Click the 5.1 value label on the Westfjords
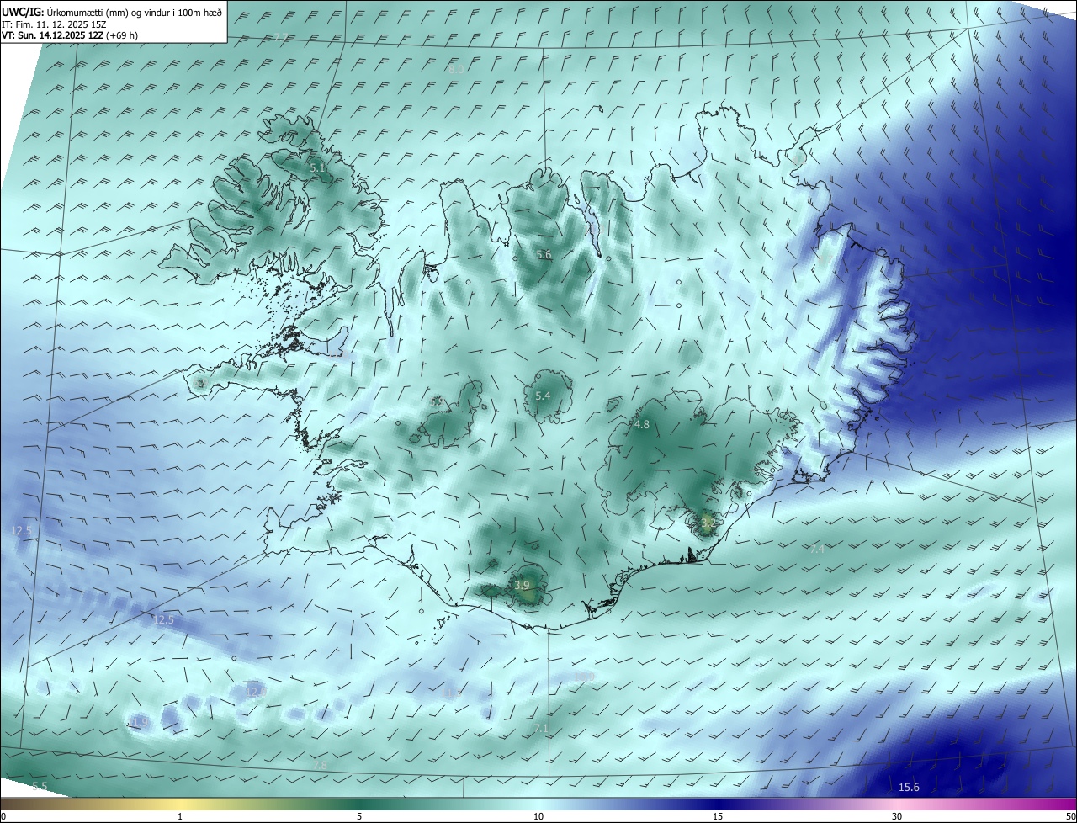 click(317, 168)
